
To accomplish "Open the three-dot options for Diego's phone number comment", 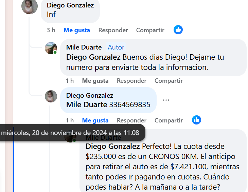I will coord(166,100).
